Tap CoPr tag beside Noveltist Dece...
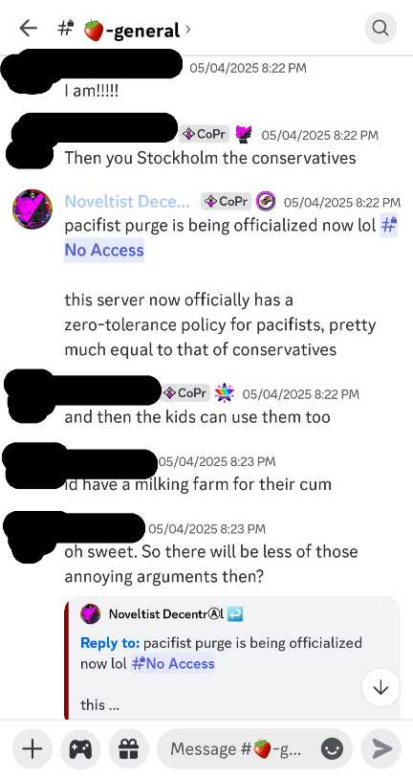 [226, 202]
